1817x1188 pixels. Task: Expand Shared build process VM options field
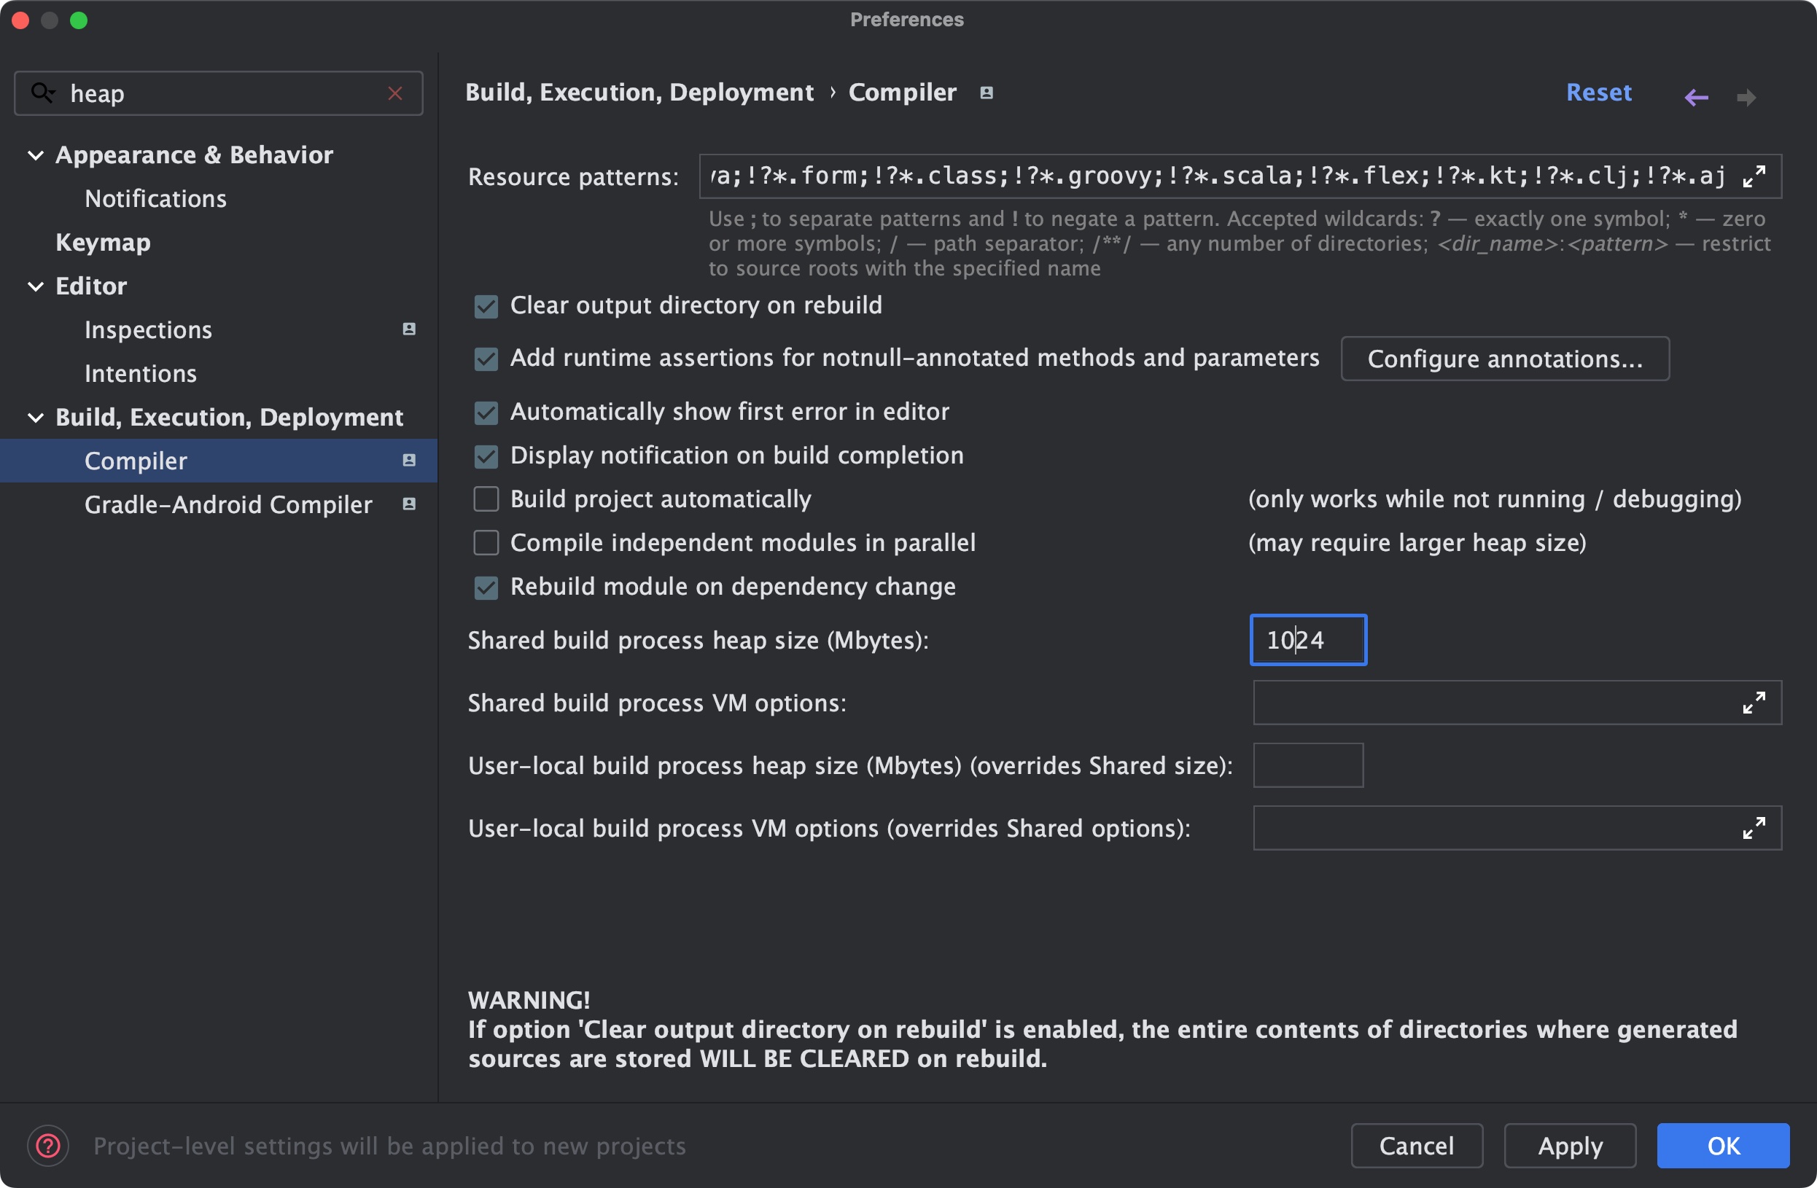pos(1754,703)
